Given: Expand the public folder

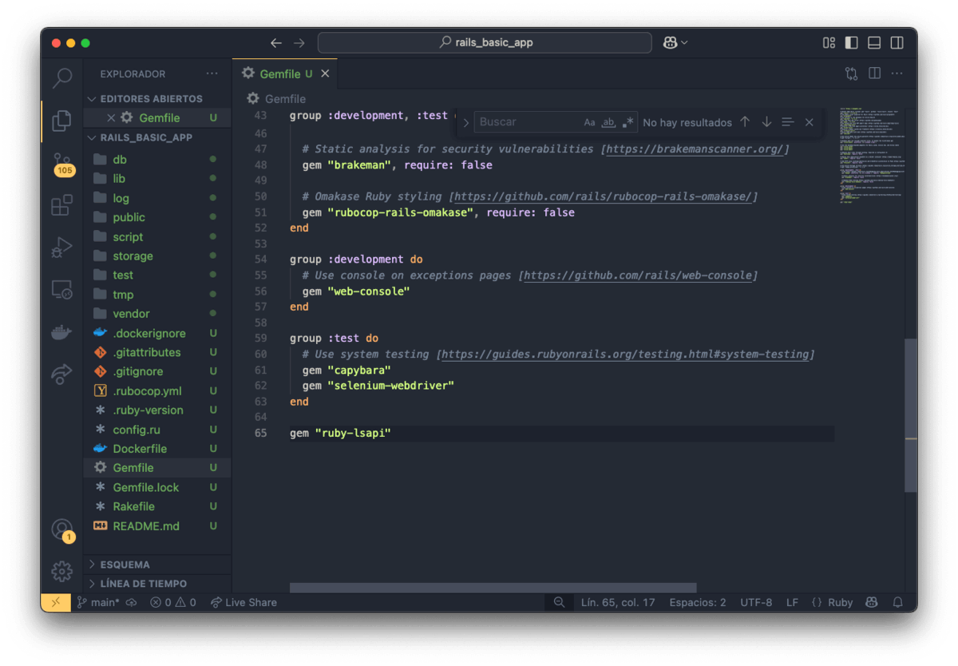Looking at the screenshot, I should [157, 217].
